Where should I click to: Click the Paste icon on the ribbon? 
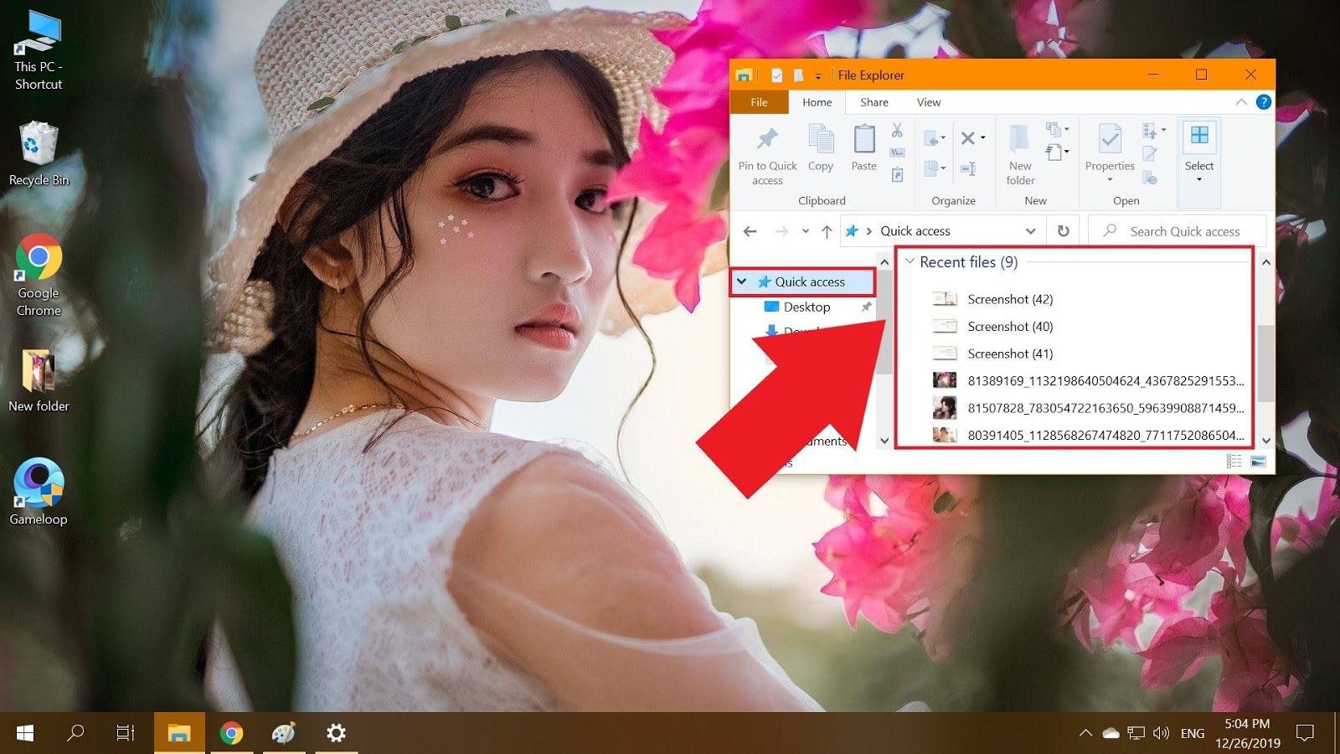coord(863,142)
